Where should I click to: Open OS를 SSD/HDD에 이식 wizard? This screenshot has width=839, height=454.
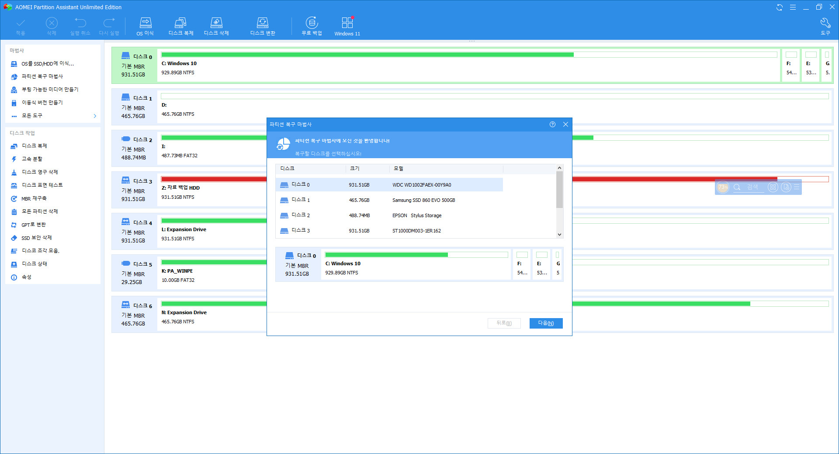[47, 64]
